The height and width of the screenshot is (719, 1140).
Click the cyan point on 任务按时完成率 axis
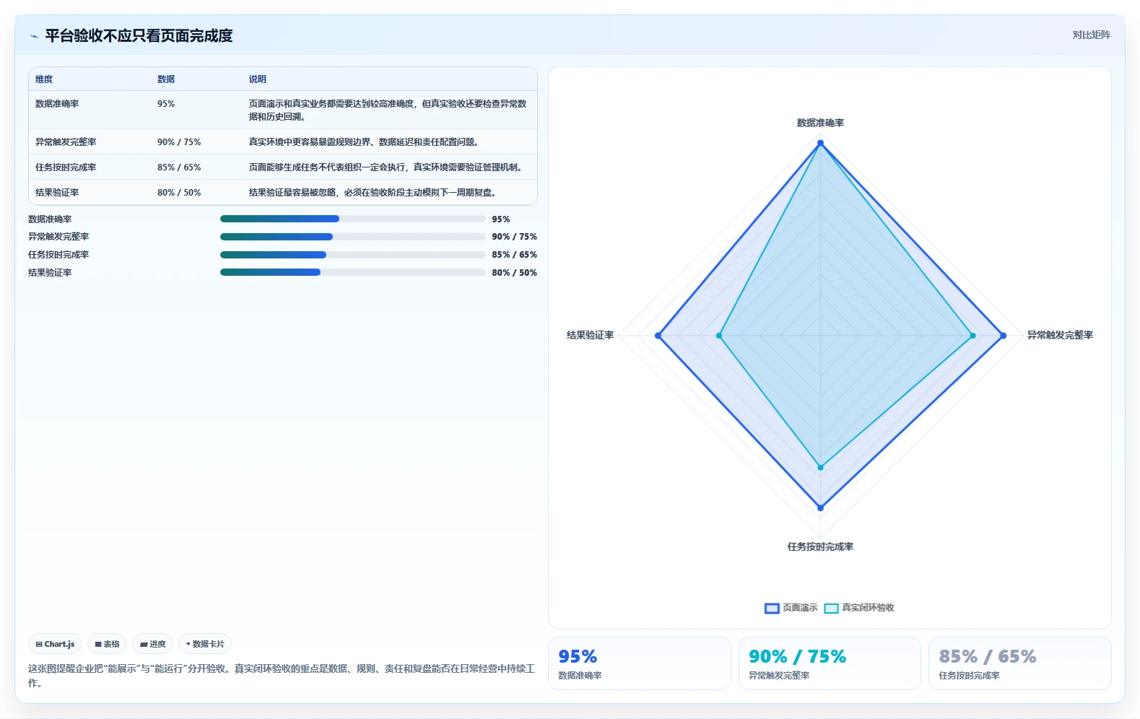pyautogui.click(x=820, y=468)
